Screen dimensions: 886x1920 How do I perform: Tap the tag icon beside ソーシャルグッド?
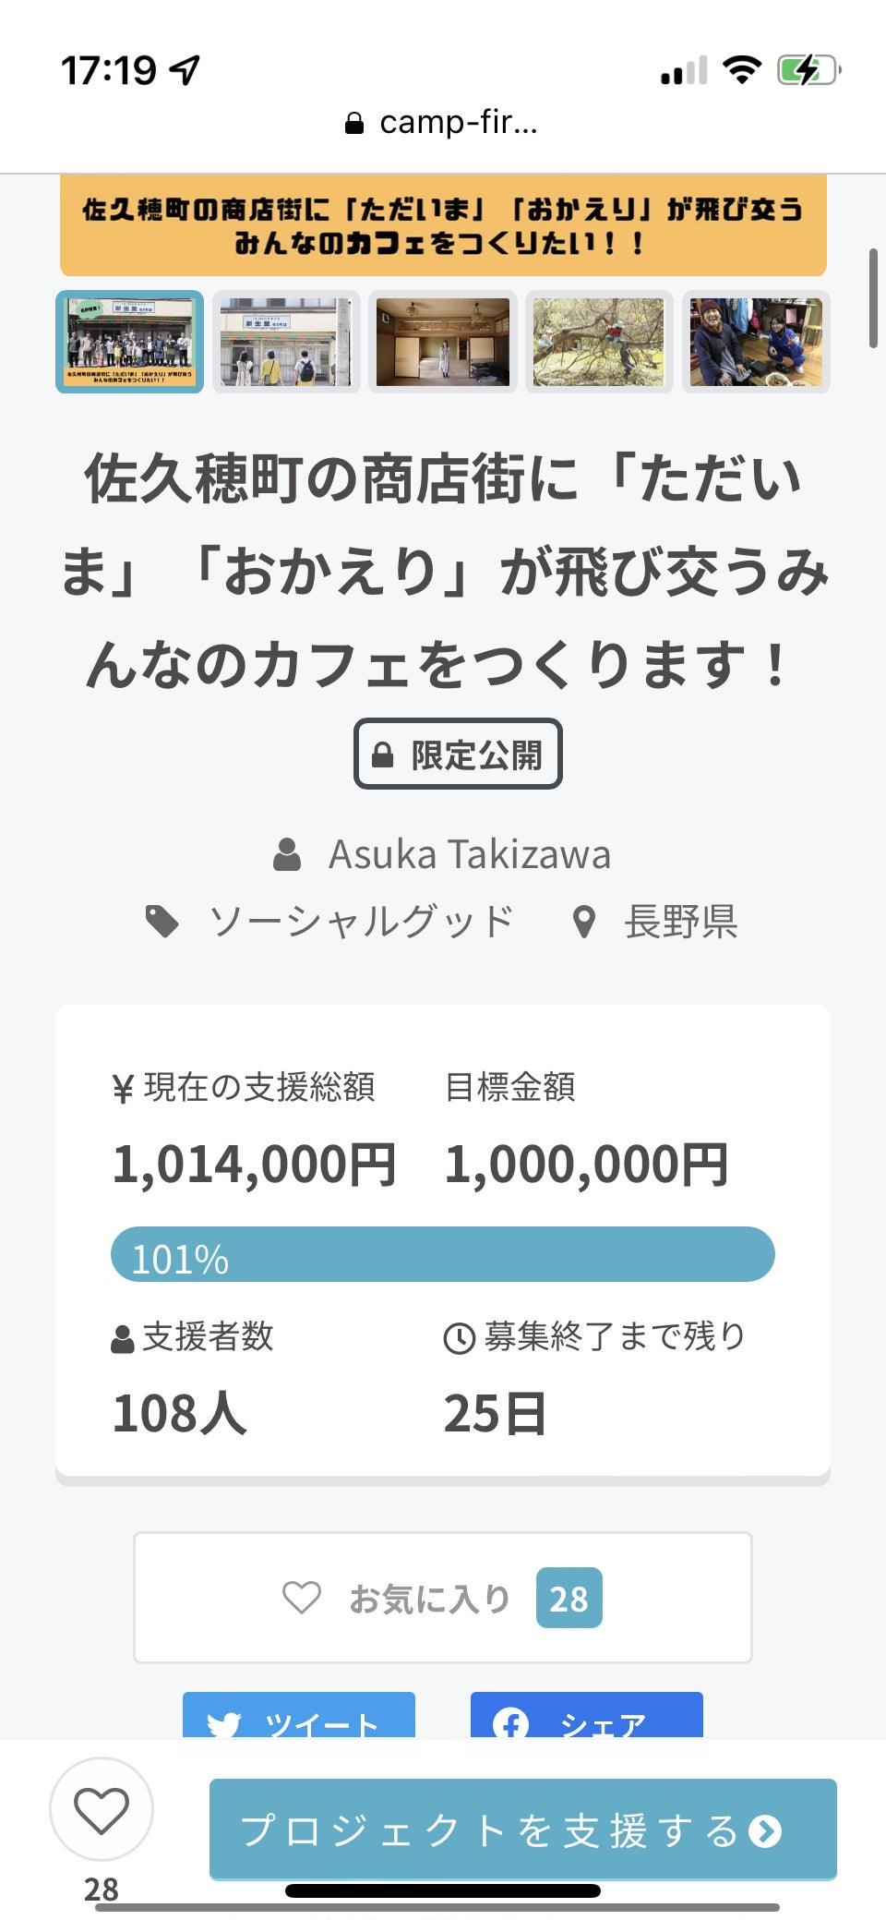(x=162, y=922)
